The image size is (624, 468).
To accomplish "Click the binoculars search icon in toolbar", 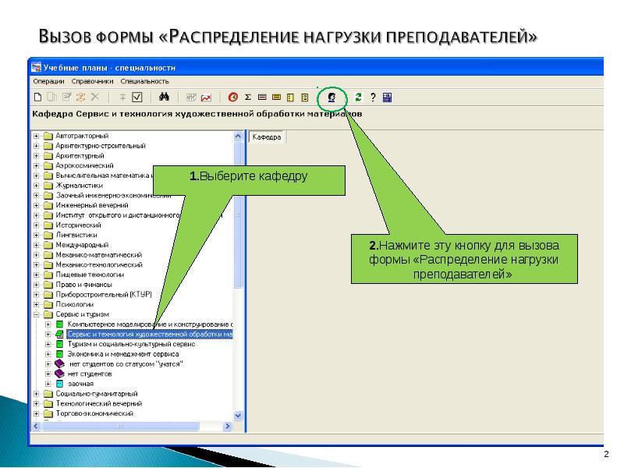I will [x=165, y=97].
